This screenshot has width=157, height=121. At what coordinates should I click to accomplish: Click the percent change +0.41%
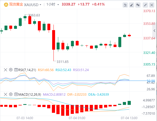click(98, 4)
